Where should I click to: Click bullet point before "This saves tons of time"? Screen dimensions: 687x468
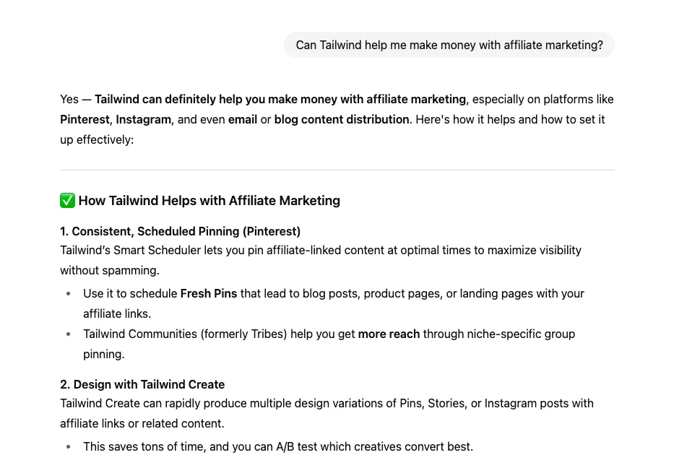click(x=69, y=447)
